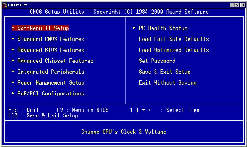Click arrow beside Standard CMOS Features
247x147 pixels.
[x=13, y=39]
